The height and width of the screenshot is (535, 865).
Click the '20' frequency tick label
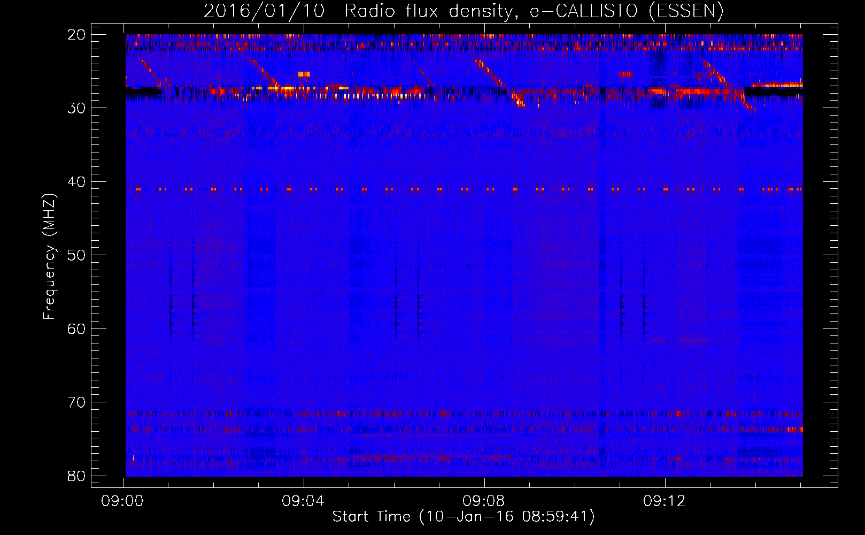coord(77,35)
